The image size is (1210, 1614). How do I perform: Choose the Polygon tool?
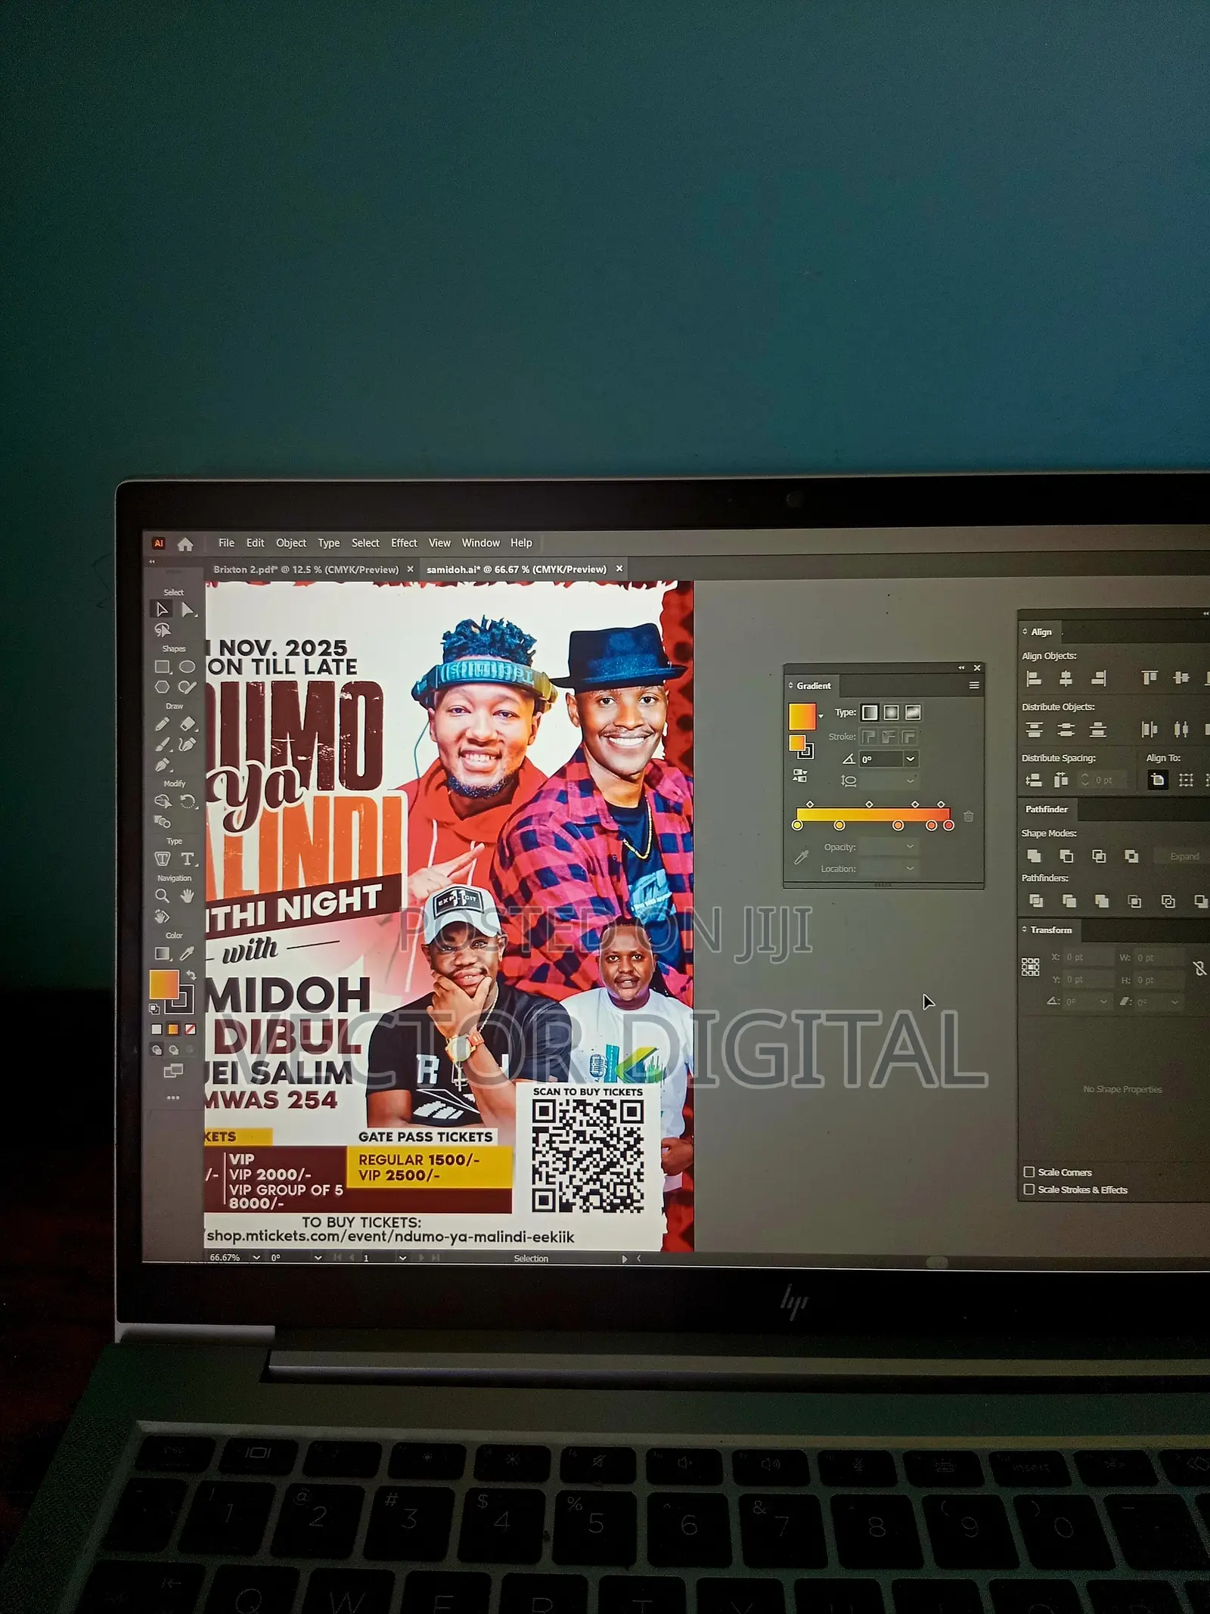click(x=162, y=687)
